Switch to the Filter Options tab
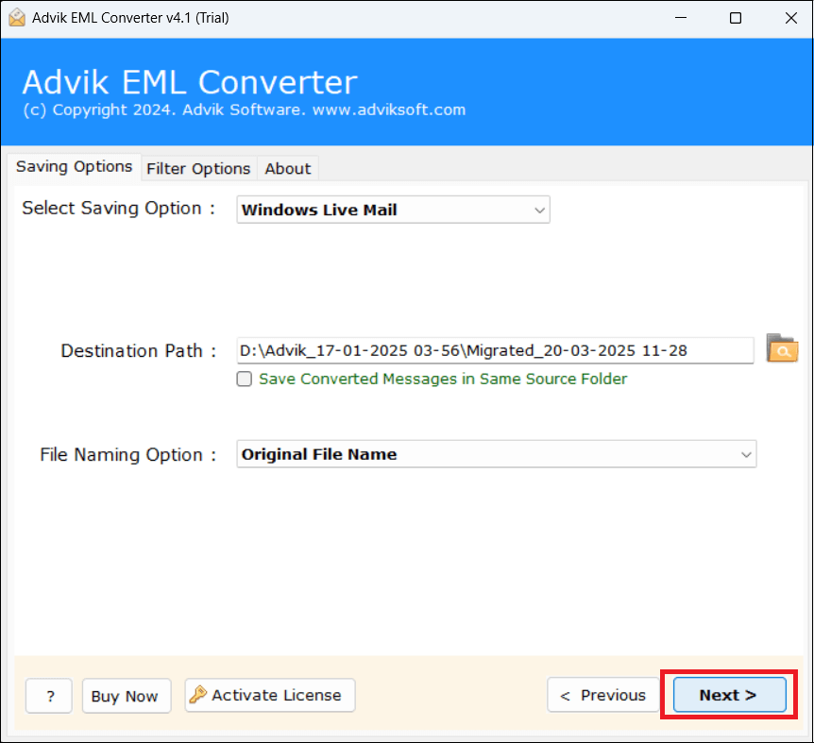This screenshot has width=814, height=743. point(198,169)
